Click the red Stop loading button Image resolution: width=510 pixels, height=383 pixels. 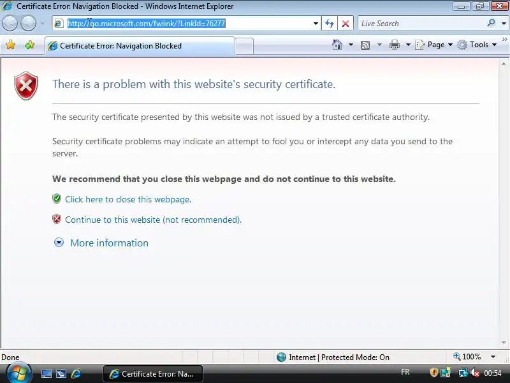pyautogui.click(x=346, y=24)
